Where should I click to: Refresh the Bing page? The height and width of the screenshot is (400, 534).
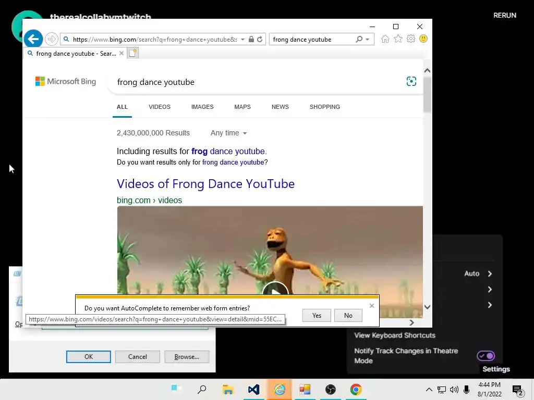pos(260,39)
